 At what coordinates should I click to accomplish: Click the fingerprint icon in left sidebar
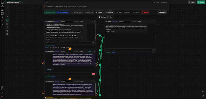(x=2, y=24)
